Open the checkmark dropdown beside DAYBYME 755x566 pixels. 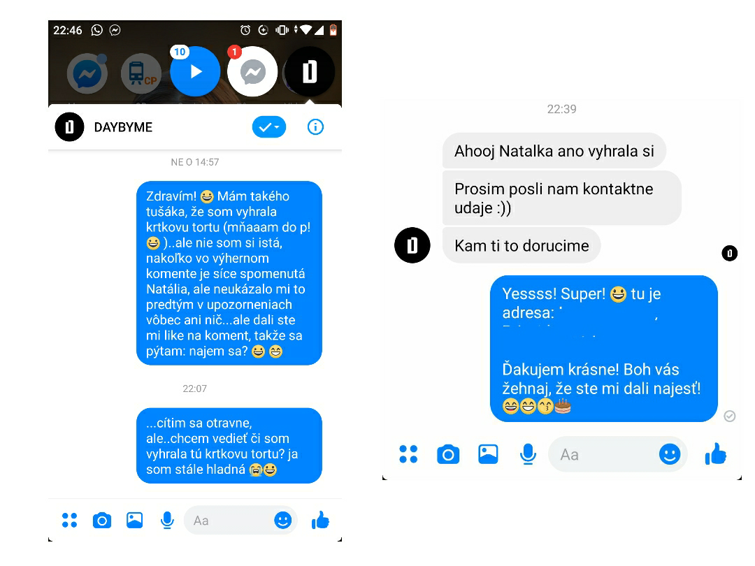[268, 127]
